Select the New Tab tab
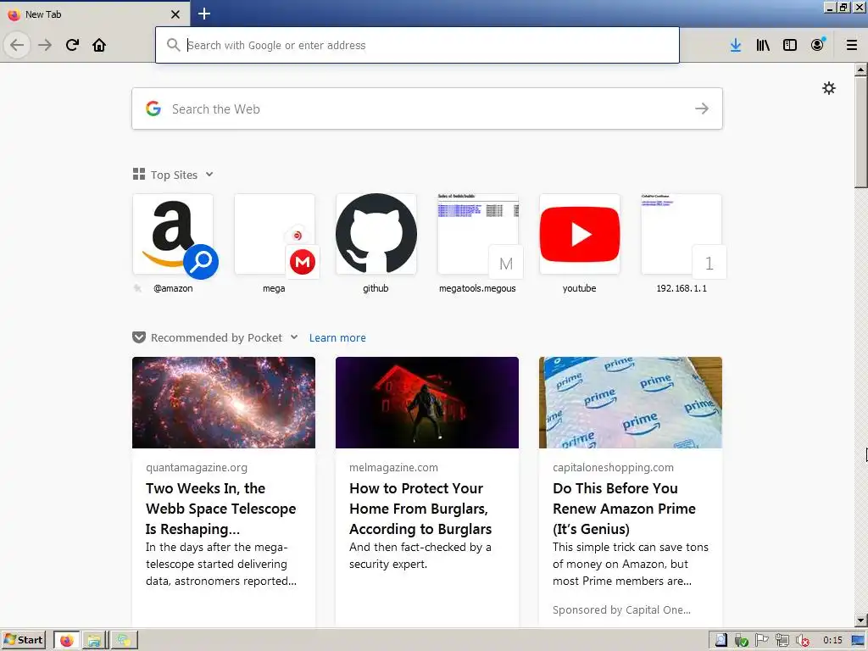Viewport: 868px width, 651px height. (94, 14)
